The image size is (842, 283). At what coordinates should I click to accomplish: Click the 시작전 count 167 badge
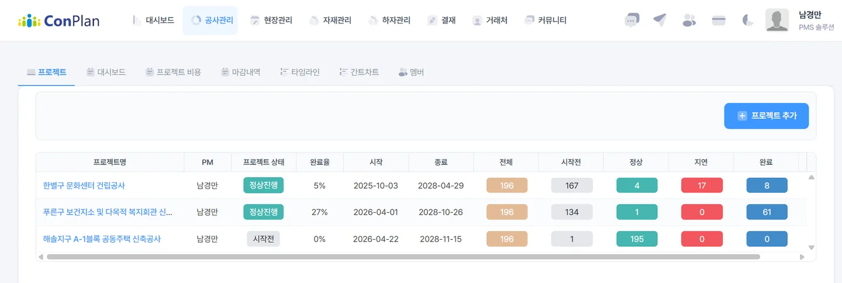point(572,185)
